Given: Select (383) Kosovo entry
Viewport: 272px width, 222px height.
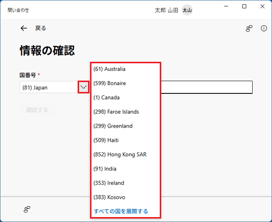Looking at the screenshot, I should 126,197.
